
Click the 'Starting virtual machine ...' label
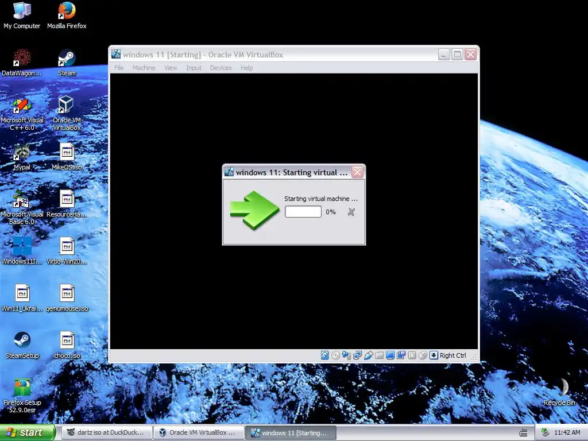coord(320,199)
